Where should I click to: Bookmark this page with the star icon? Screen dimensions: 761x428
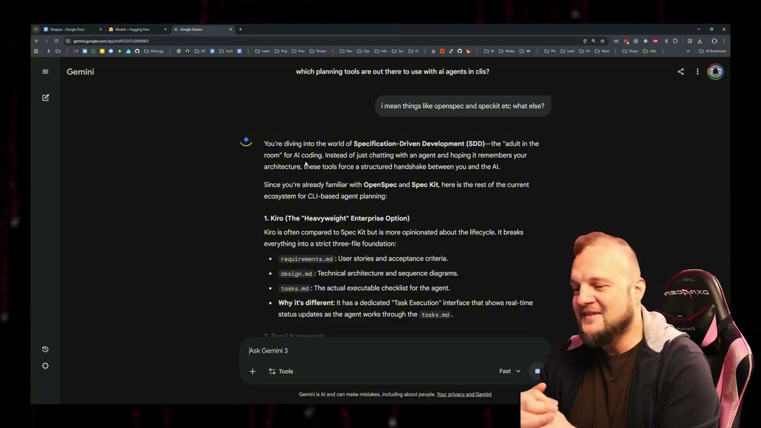click(x=602, y=41)
